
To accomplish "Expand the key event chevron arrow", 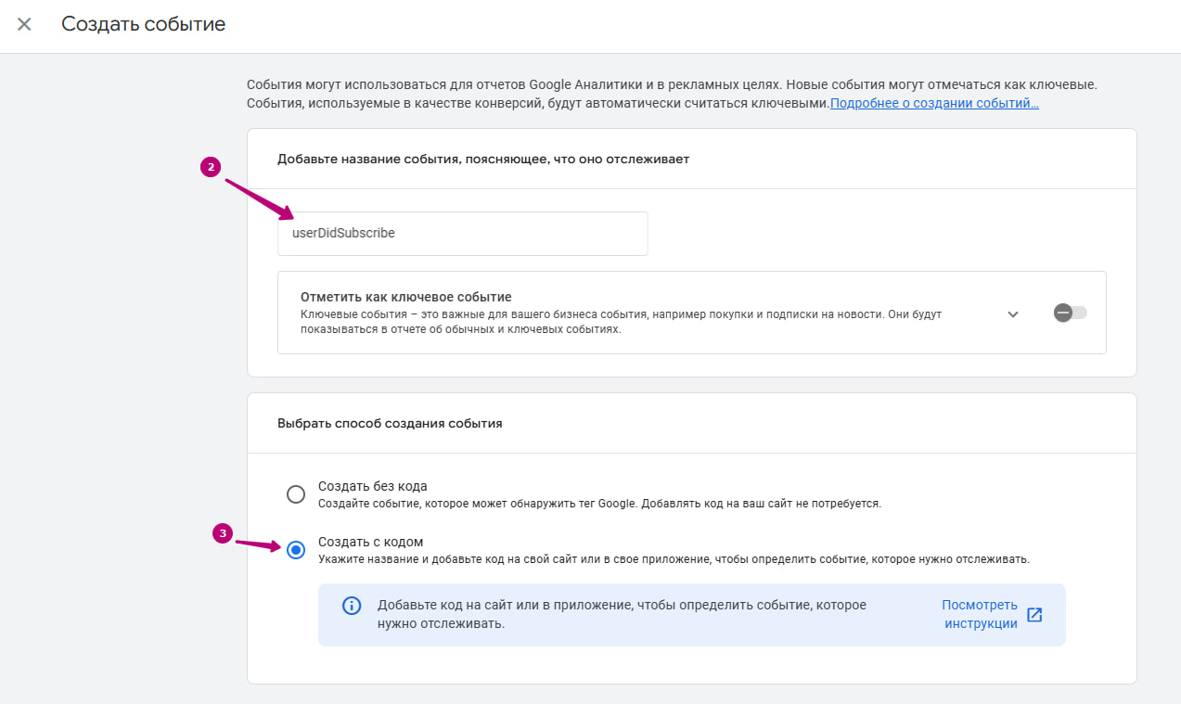I will (x=1013, y=314).
